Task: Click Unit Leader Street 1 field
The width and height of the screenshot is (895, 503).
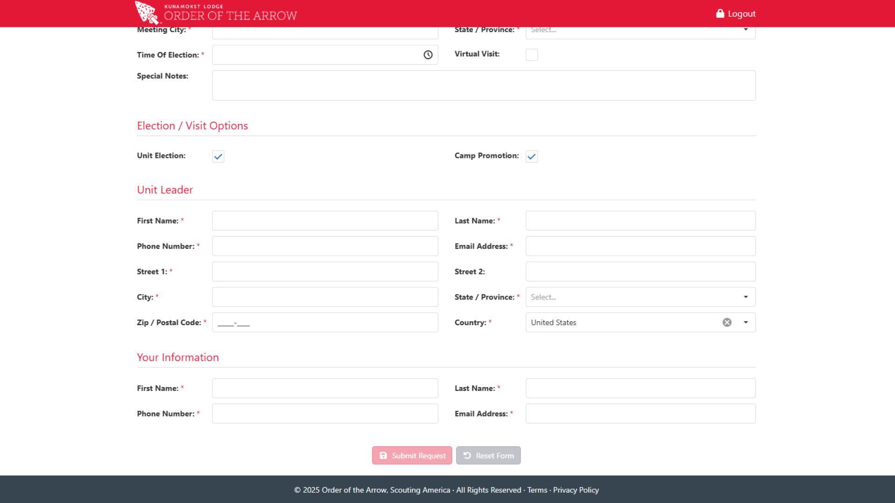Action: [x=325, y=272]
